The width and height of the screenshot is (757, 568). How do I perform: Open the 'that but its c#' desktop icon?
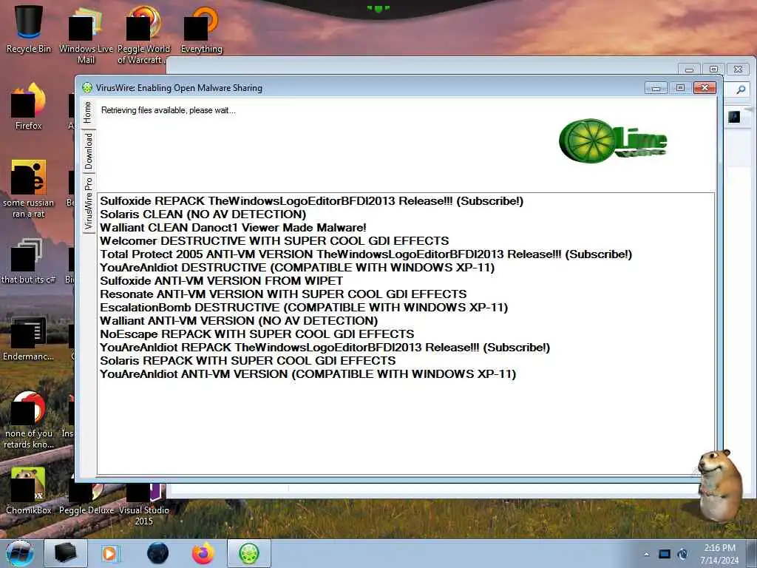(29, 261)
